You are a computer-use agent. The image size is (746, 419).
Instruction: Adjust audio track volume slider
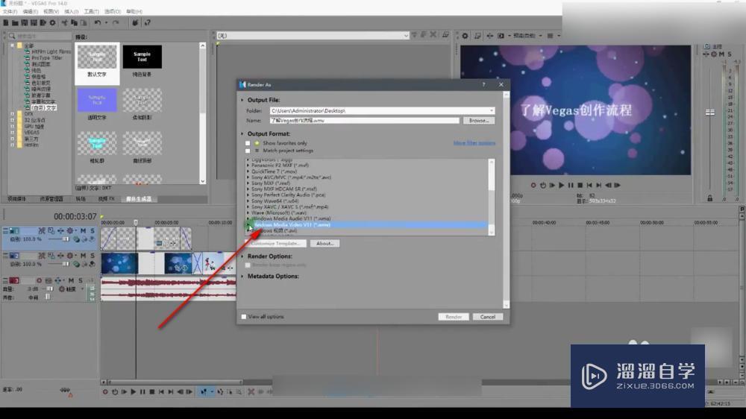[50, 289]
